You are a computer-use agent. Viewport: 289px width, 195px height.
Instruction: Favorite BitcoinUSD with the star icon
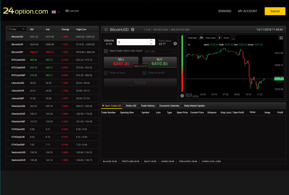(x=106, y=29)
